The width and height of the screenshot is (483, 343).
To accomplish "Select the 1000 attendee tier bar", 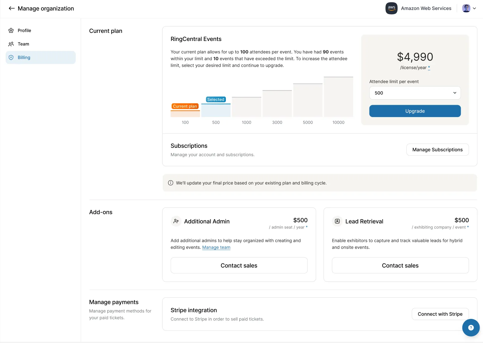I will coord(247,107).
